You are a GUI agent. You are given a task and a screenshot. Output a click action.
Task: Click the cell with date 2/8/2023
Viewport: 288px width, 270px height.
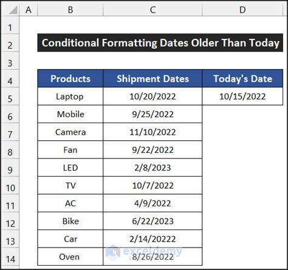(153, 167)
